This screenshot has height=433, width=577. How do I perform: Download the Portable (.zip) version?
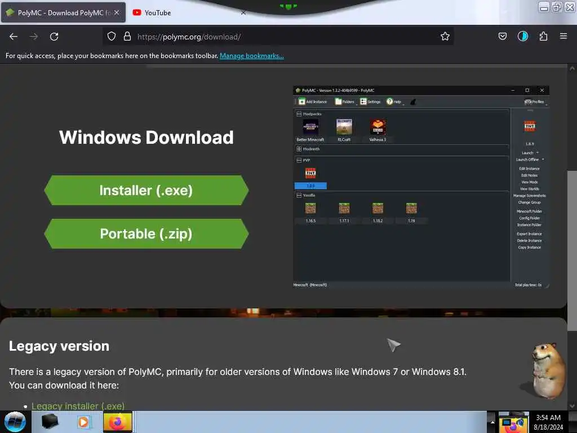pos(147,234)
